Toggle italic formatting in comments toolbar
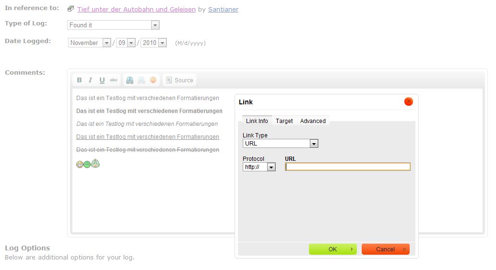This screenshot has width=496, height=270. (x=91, y=80)
